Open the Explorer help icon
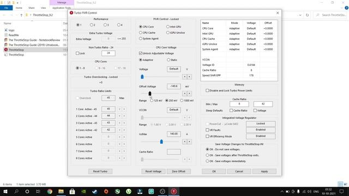 [346, 8]
